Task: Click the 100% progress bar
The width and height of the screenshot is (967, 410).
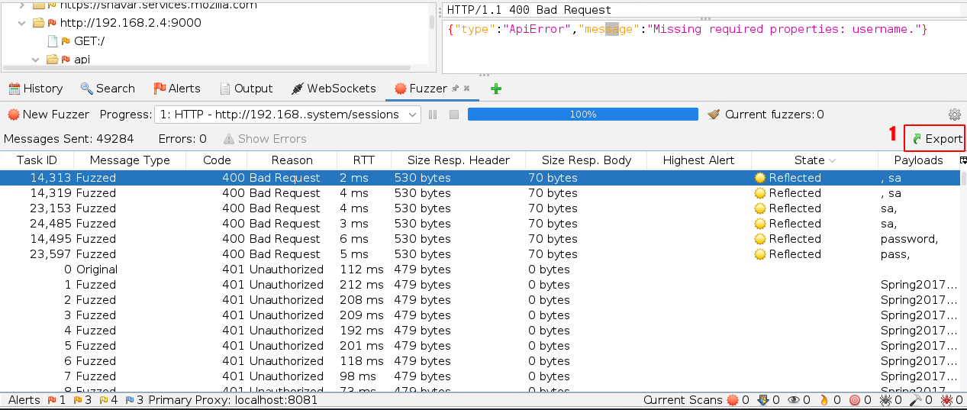Action: coord(582,115)
